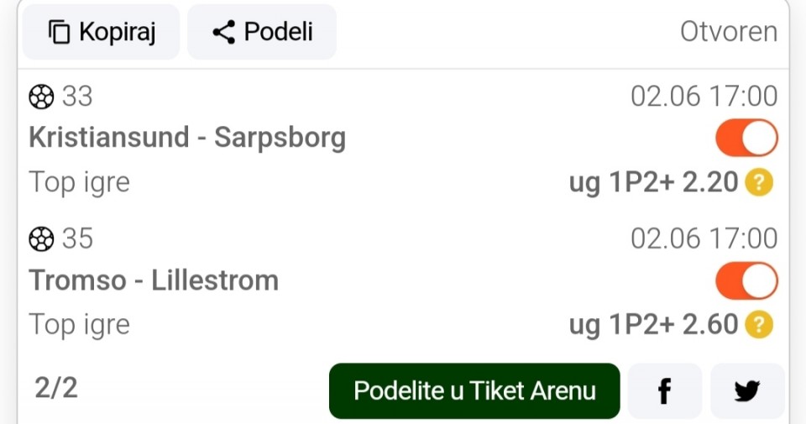Image resolution: width=806 pixels, height=424 pixels.
Task: Share ticket on Twitter
Action: [x=747, y=391]
